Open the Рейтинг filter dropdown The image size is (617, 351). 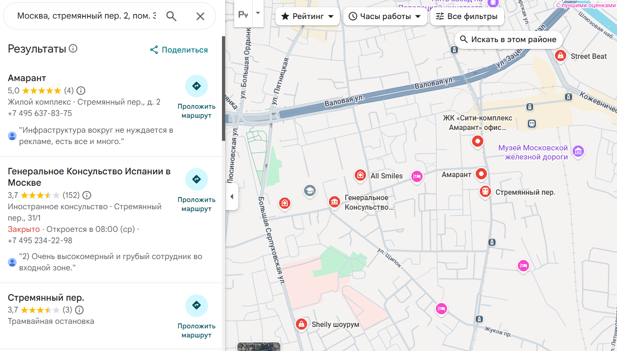click(x=308, y=16)
